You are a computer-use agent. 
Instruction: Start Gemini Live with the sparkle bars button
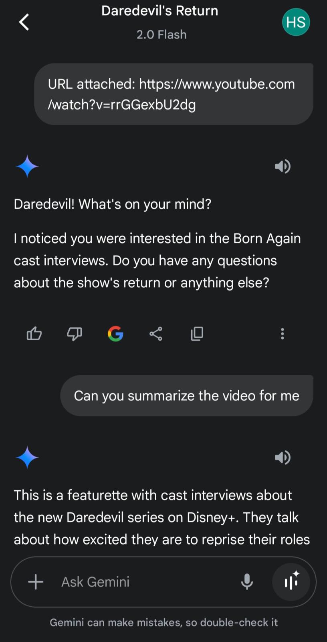click(x=291, y=581)
